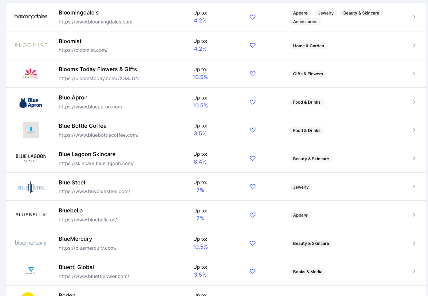
Task: Select the Gifts & Flowers category tag
Action: click(x=308, y=74)
